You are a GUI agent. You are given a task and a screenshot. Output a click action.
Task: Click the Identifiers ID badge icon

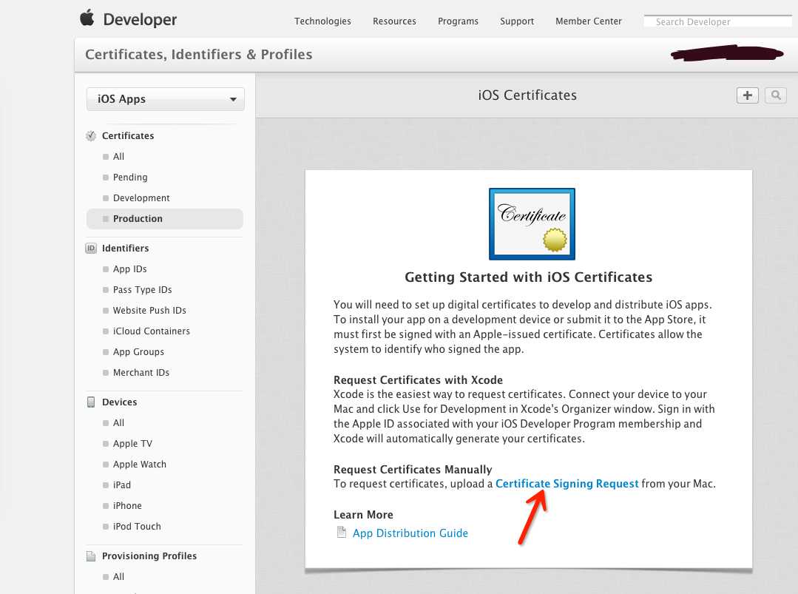90,249
